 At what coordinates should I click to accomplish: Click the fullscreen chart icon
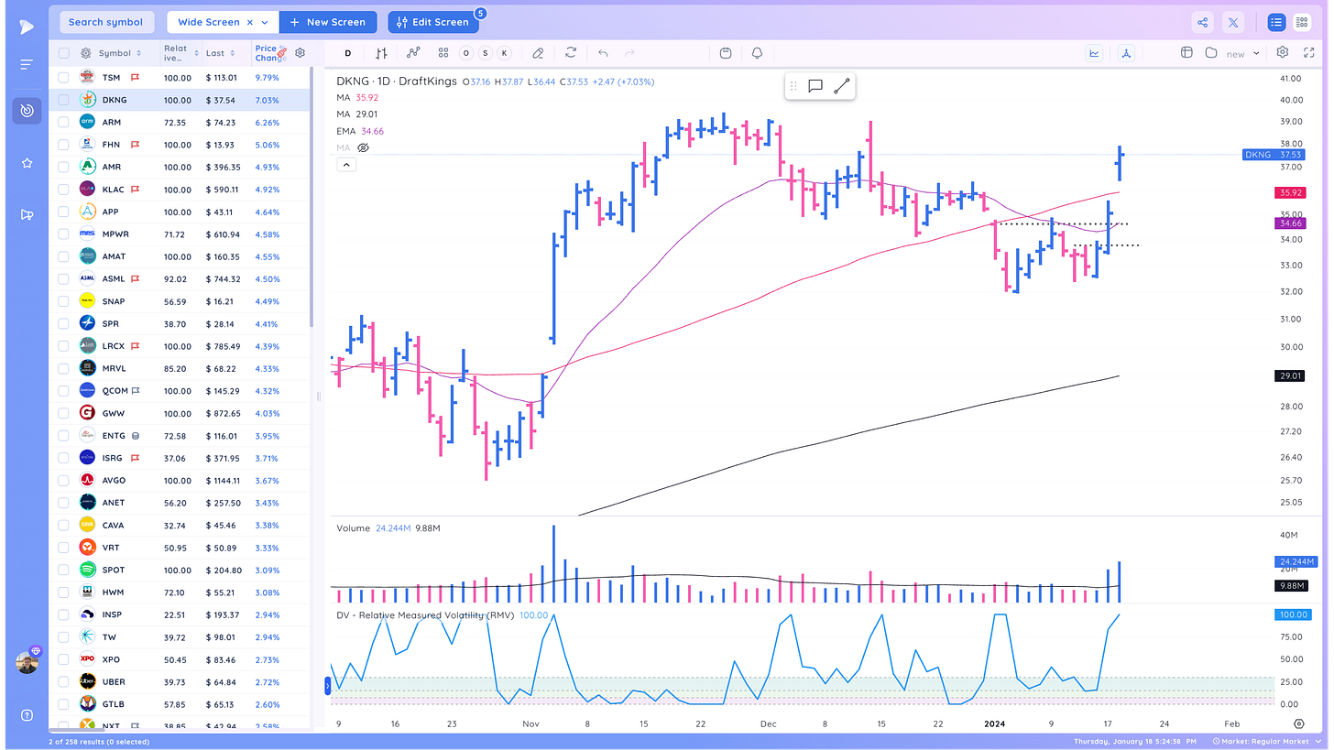(x=1308, y=53)
